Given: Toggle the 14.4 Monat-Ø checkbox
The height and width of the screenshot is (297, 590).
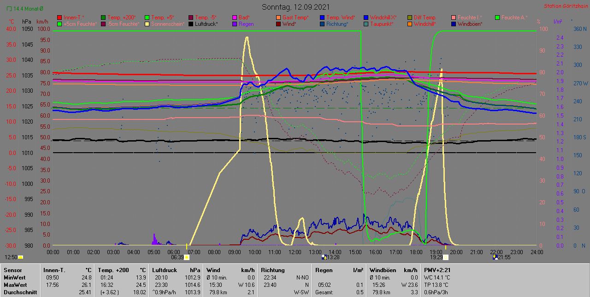Looking at the screenshot, I should pos(9,8).
